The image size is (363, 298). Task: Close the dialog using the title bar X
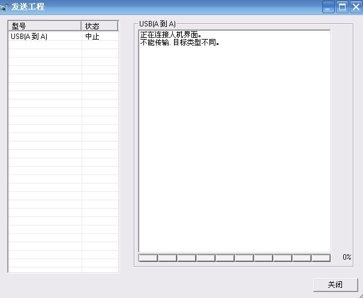355,7
